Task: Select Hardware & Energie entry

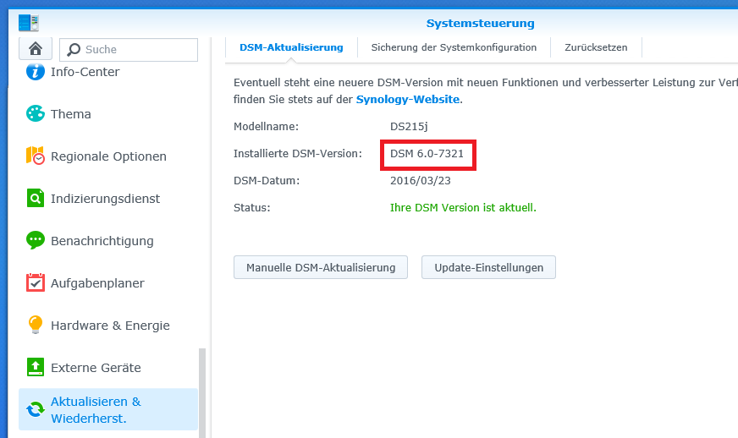Action: pyautogui.click(x=108, y=326)
